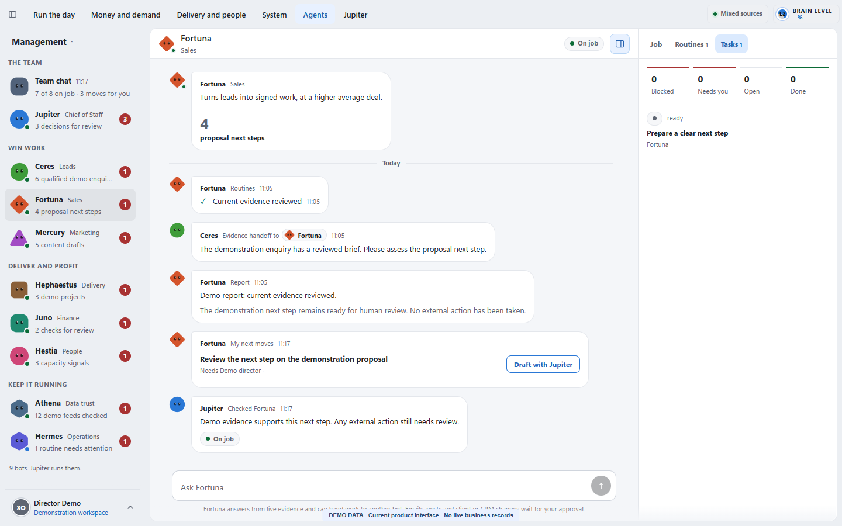Image resolution: width=842 pixels, height=526 pixels.
Task: Open the Management dropdown
Action: [43, 42]
